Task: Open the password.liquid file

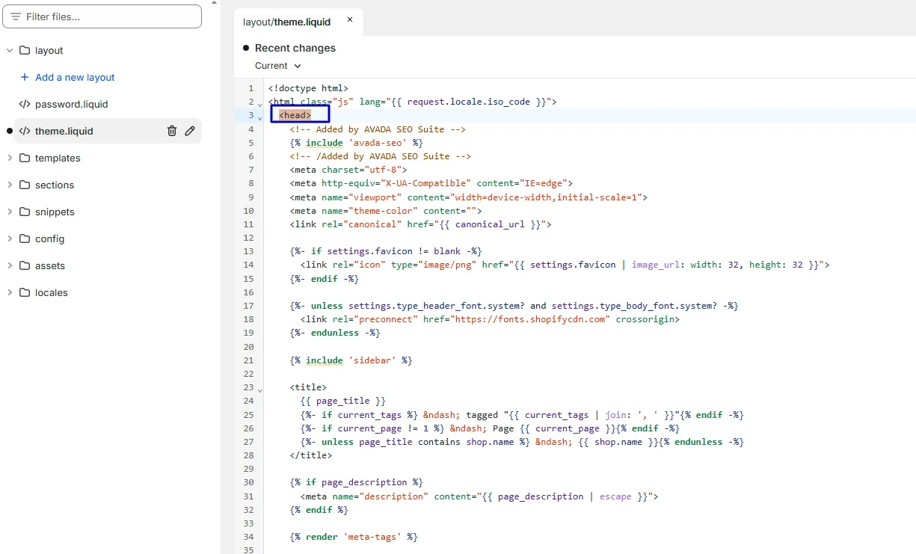Action: (x=64, y=104)
